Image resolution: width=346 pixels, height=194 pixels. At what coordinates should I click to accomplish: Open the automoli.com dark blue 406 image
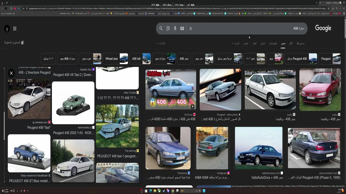314,148
